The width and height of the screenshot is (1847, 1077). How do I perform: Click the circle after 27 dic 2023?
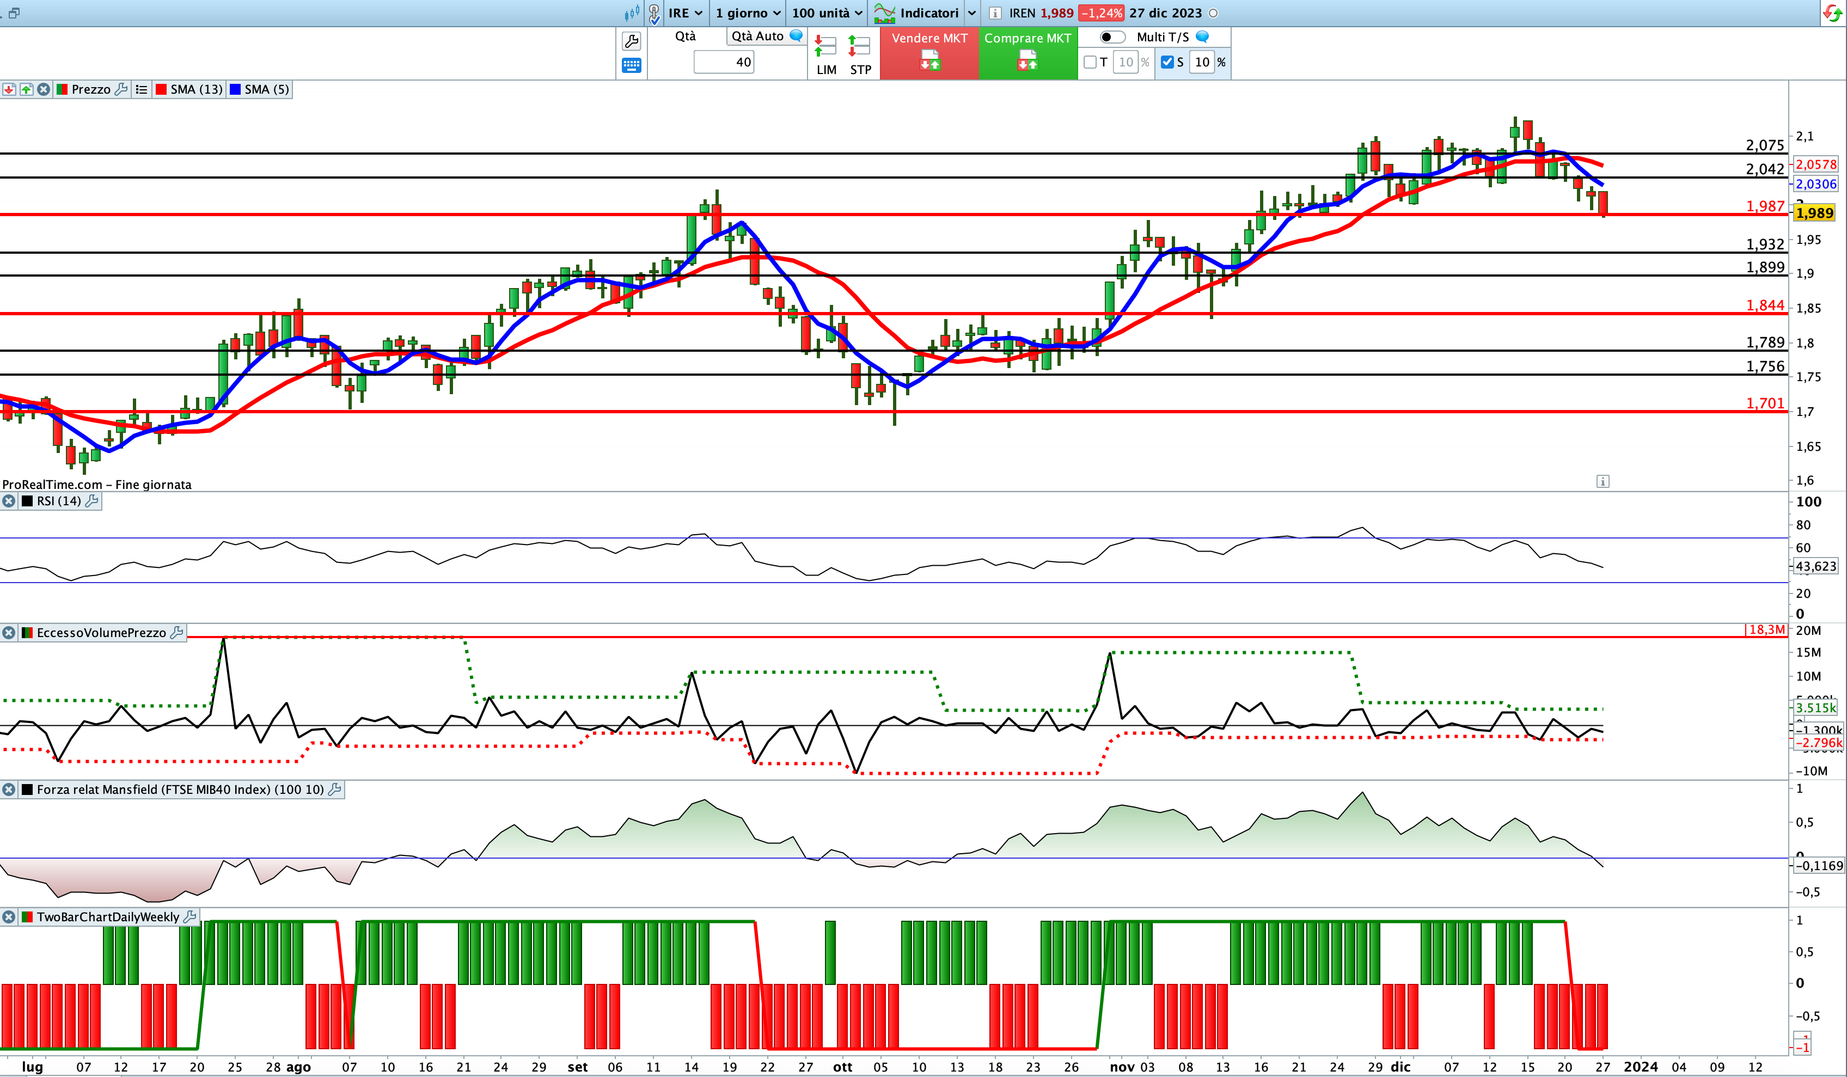[1213, 13]
